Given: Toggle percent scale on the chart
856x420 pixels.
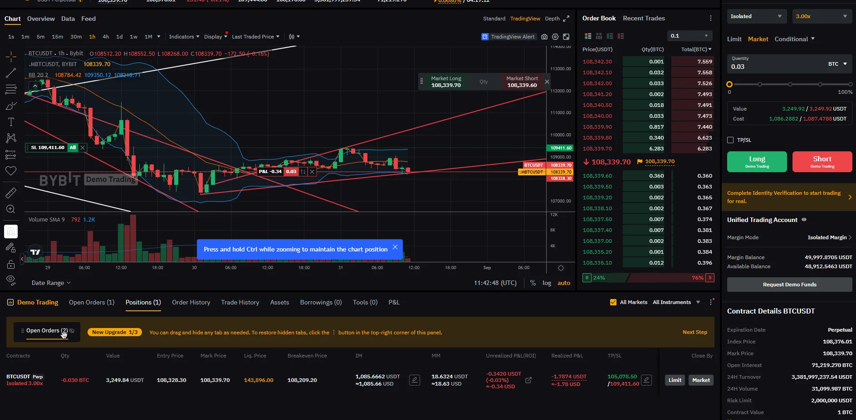Looking at the screenshot, I should pyautogui.click(x=533, y=283).
